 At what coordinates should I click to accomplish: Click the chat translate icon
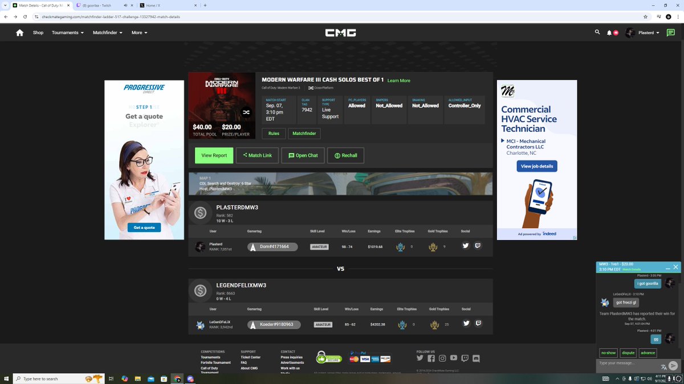click(663, 367)
